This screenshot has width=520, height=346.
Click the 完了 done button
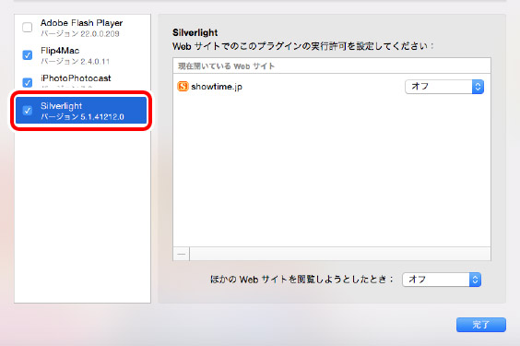pos(481,325)
